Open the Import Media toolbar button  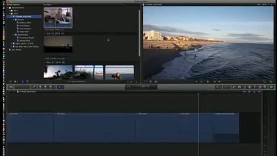click(11, 87)
